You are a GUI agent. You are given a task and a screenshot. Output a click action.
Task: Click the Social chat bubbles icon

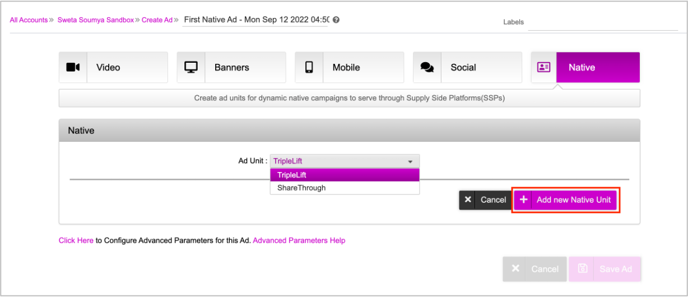click(427, 67)
